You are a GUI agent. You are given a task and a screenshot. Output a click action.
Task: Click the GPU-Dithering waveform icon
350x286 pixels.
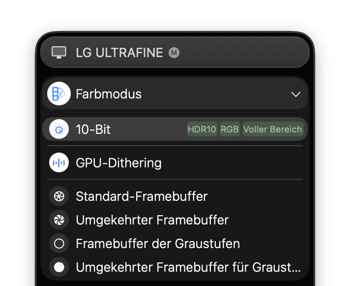59,162
